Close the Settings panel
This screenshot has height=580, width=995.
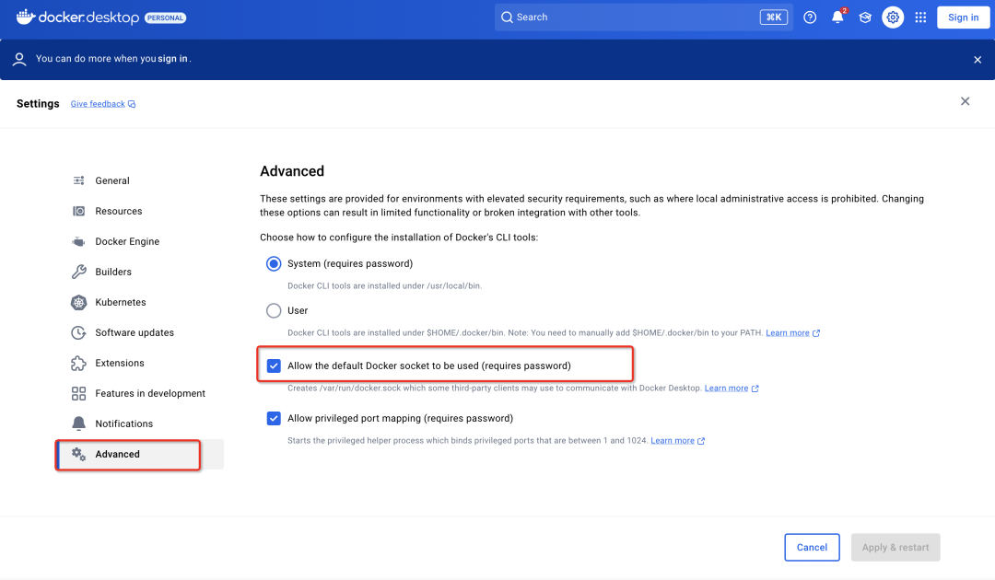(966, 101)
